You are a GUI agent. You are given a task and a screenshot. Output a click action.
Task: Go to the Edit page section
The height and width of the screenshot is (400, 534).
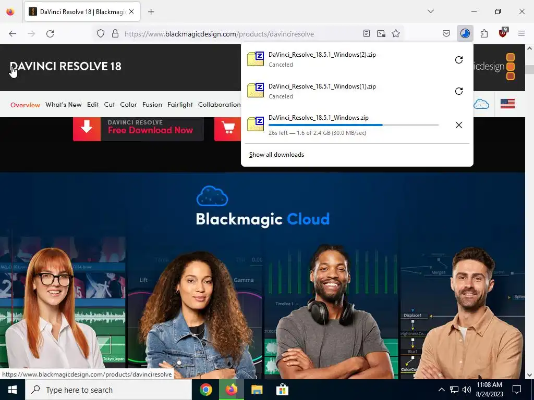[93, 105]
